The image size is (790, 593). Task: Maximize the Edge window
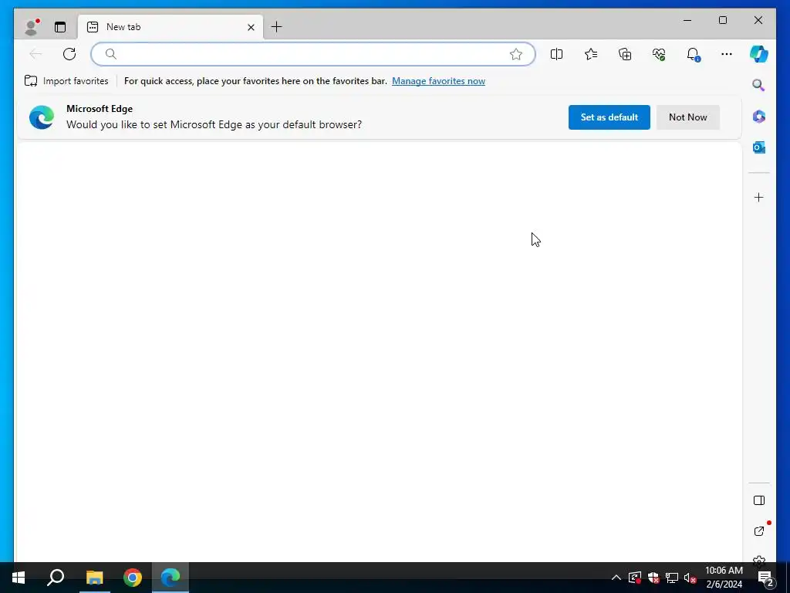722,20
